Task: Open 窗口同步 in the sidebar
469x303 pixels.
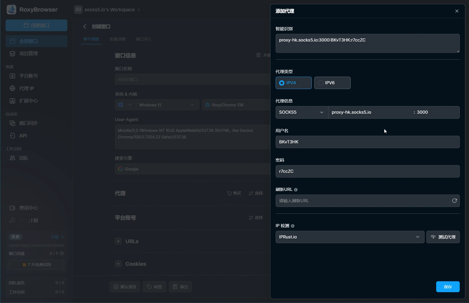Action: (x=36, y=123)
